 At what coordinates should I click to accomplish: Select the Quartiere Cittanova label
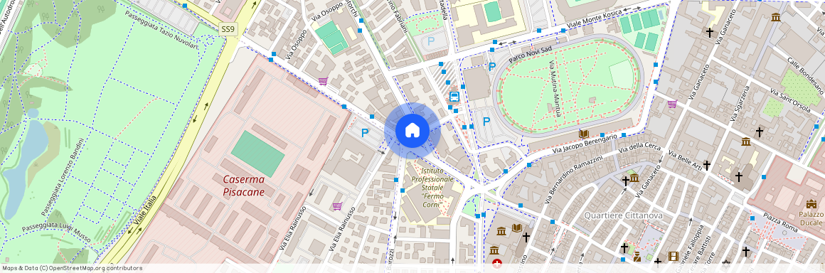[x=624, y=215]
